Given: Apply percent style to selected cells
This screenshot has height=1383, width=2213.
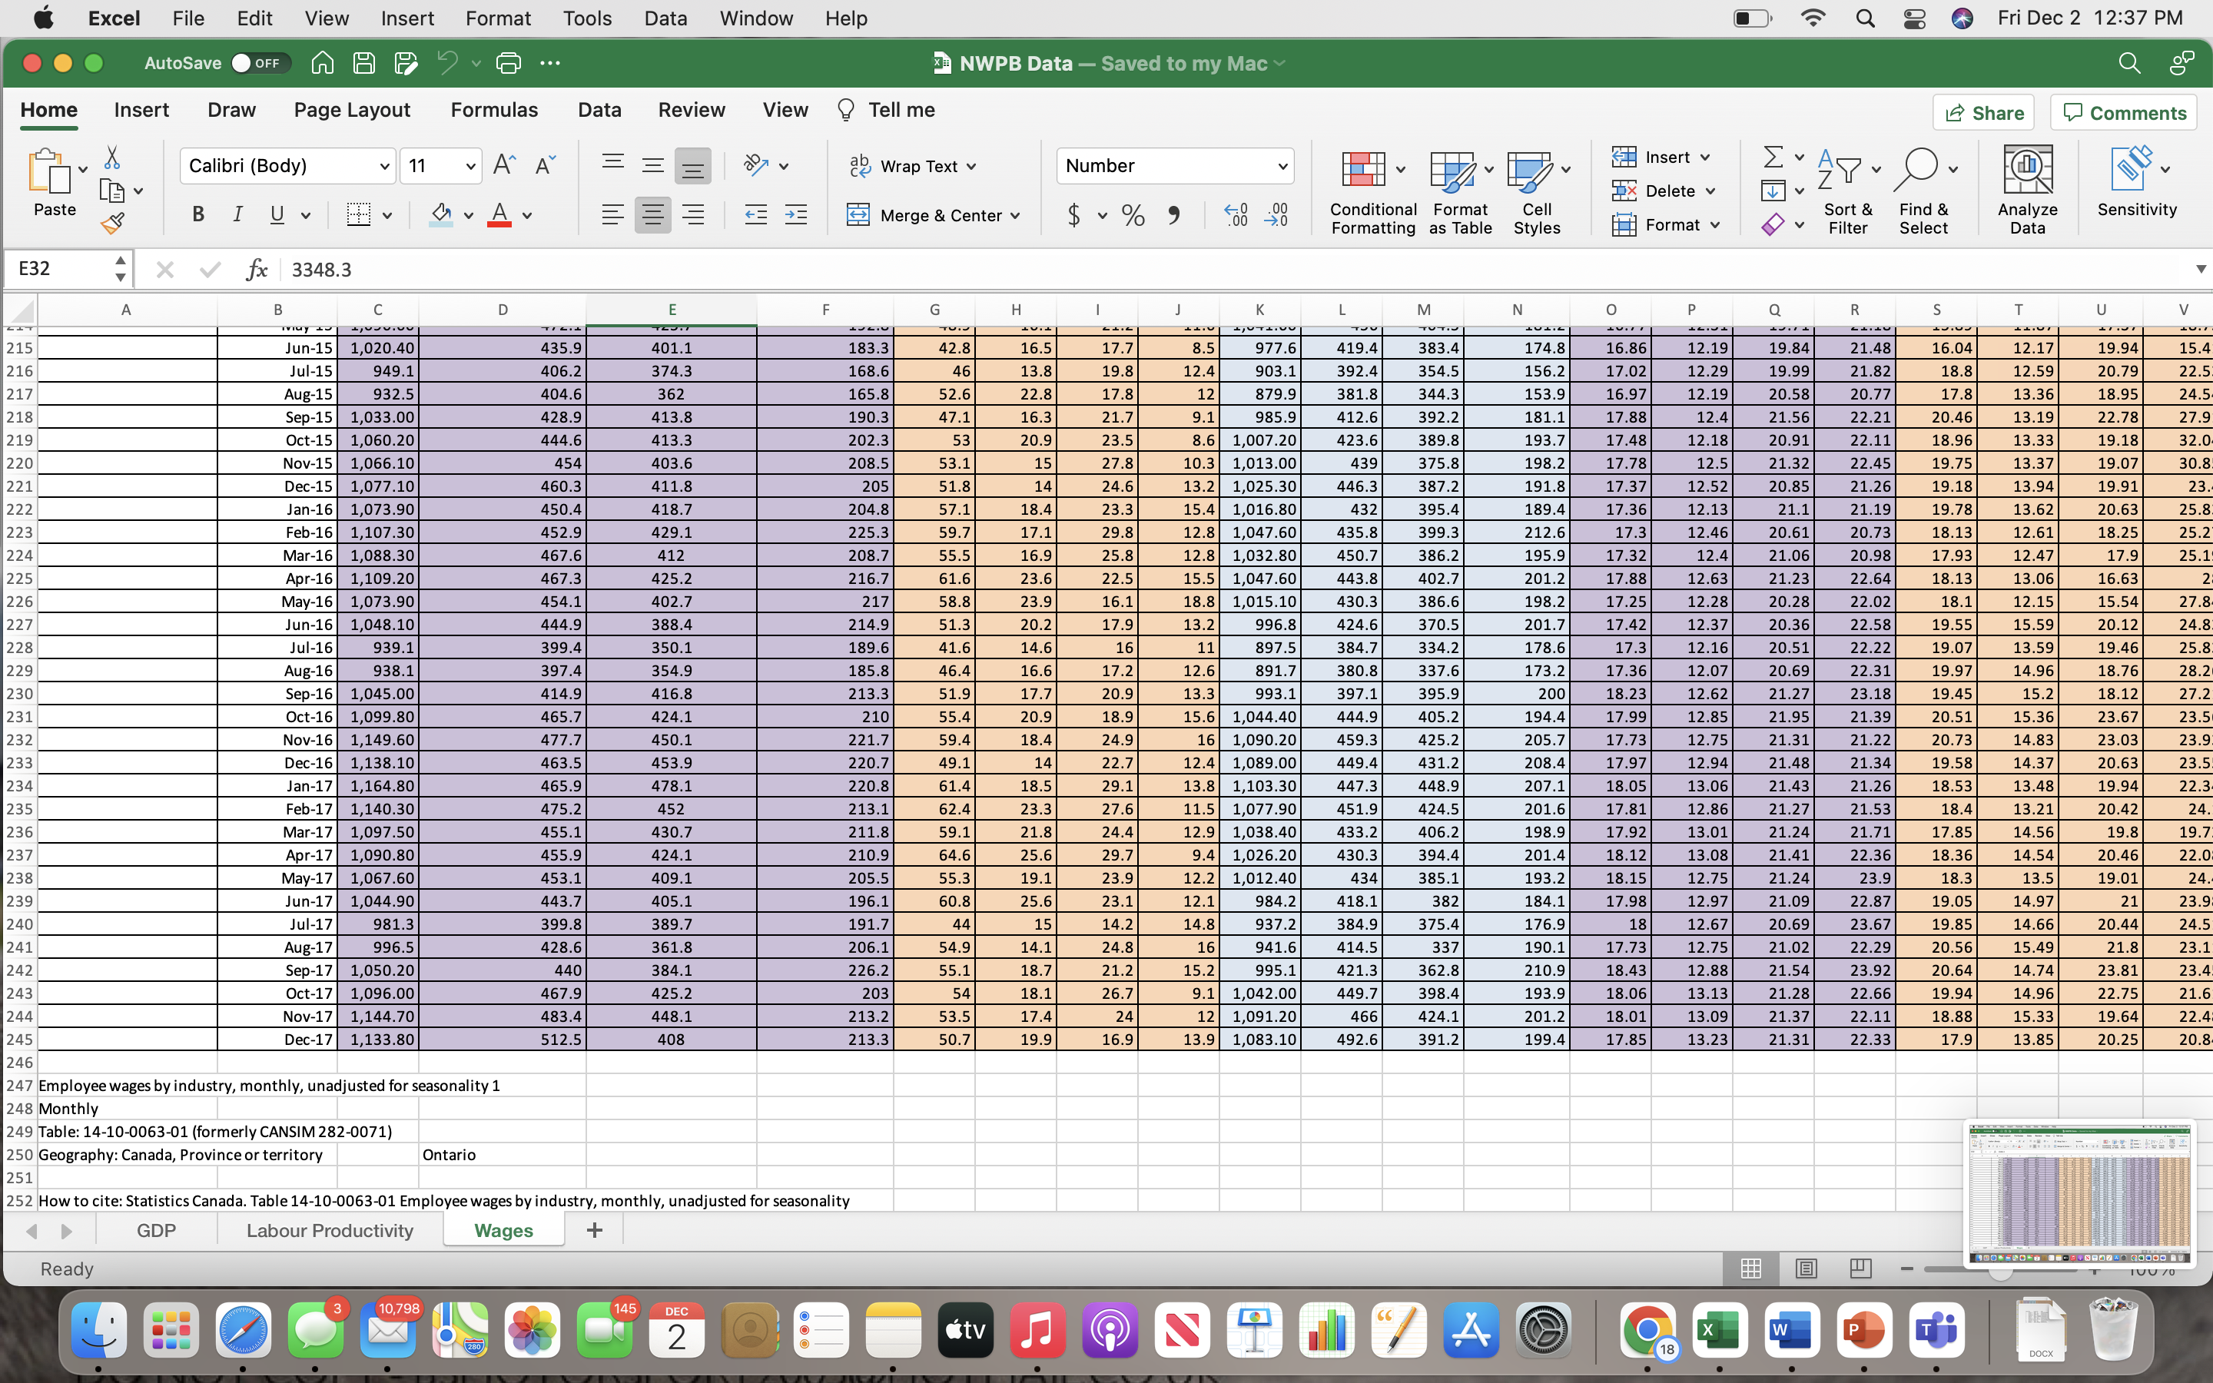Looking at the screenshot, I should (1132, 216).
